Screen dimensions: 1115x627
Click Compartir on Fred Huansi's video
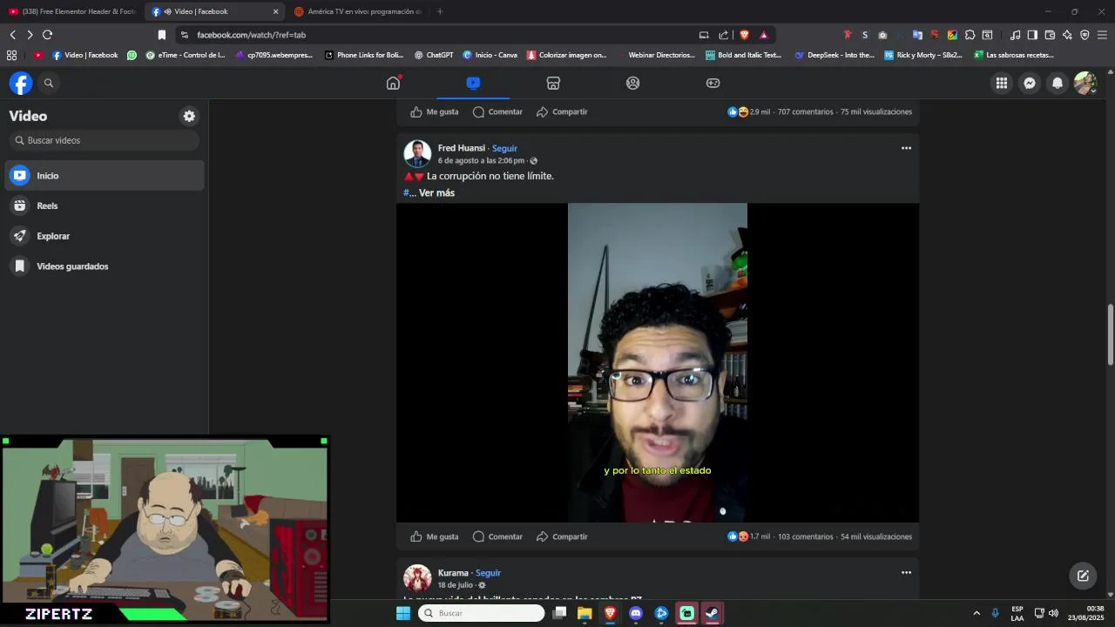click(562, 536)
